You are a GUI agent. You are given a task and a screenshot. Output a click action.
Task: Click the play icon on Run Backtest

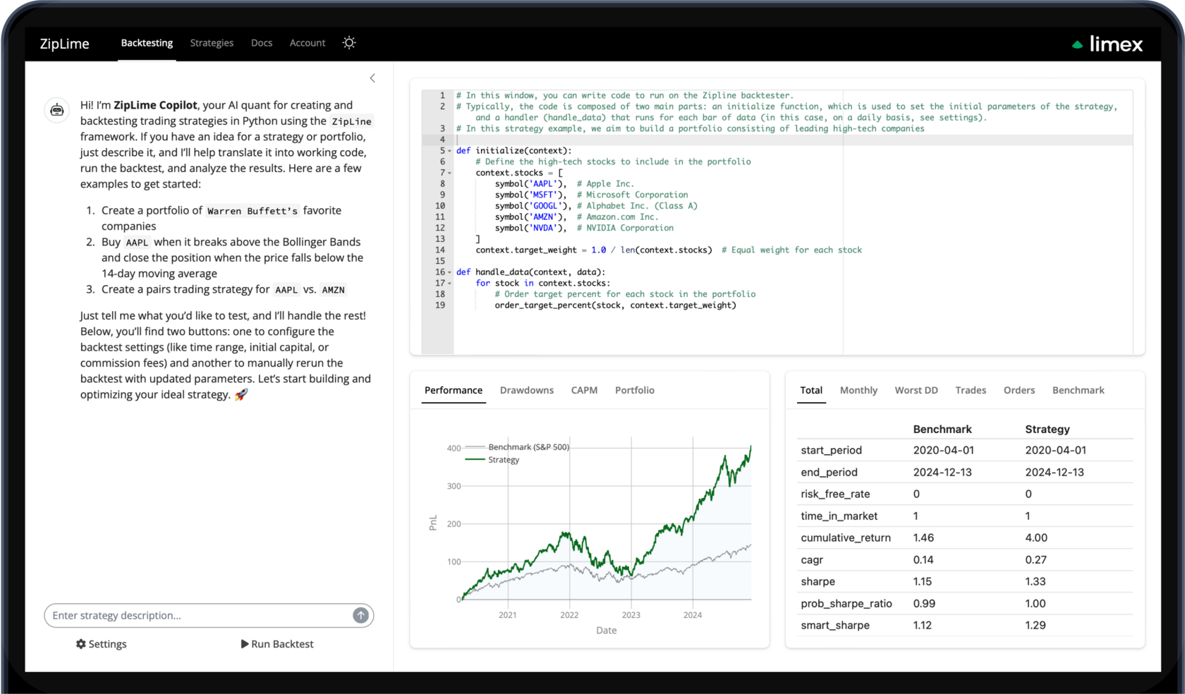coord(245,644)
